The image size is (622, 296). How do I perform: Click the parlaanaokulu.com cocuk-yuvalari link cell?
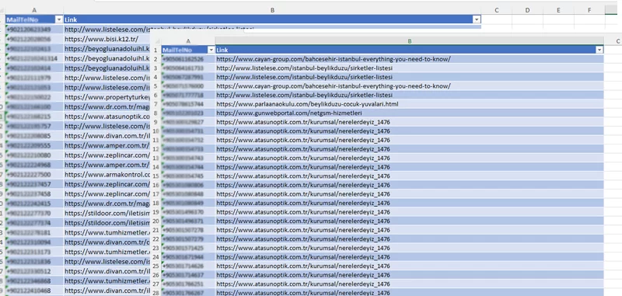pyautogui.click(x=410, y=104)
